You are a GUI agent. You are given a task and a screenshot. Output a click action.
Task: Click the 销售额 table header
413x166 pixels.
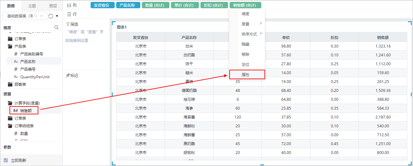383,37
